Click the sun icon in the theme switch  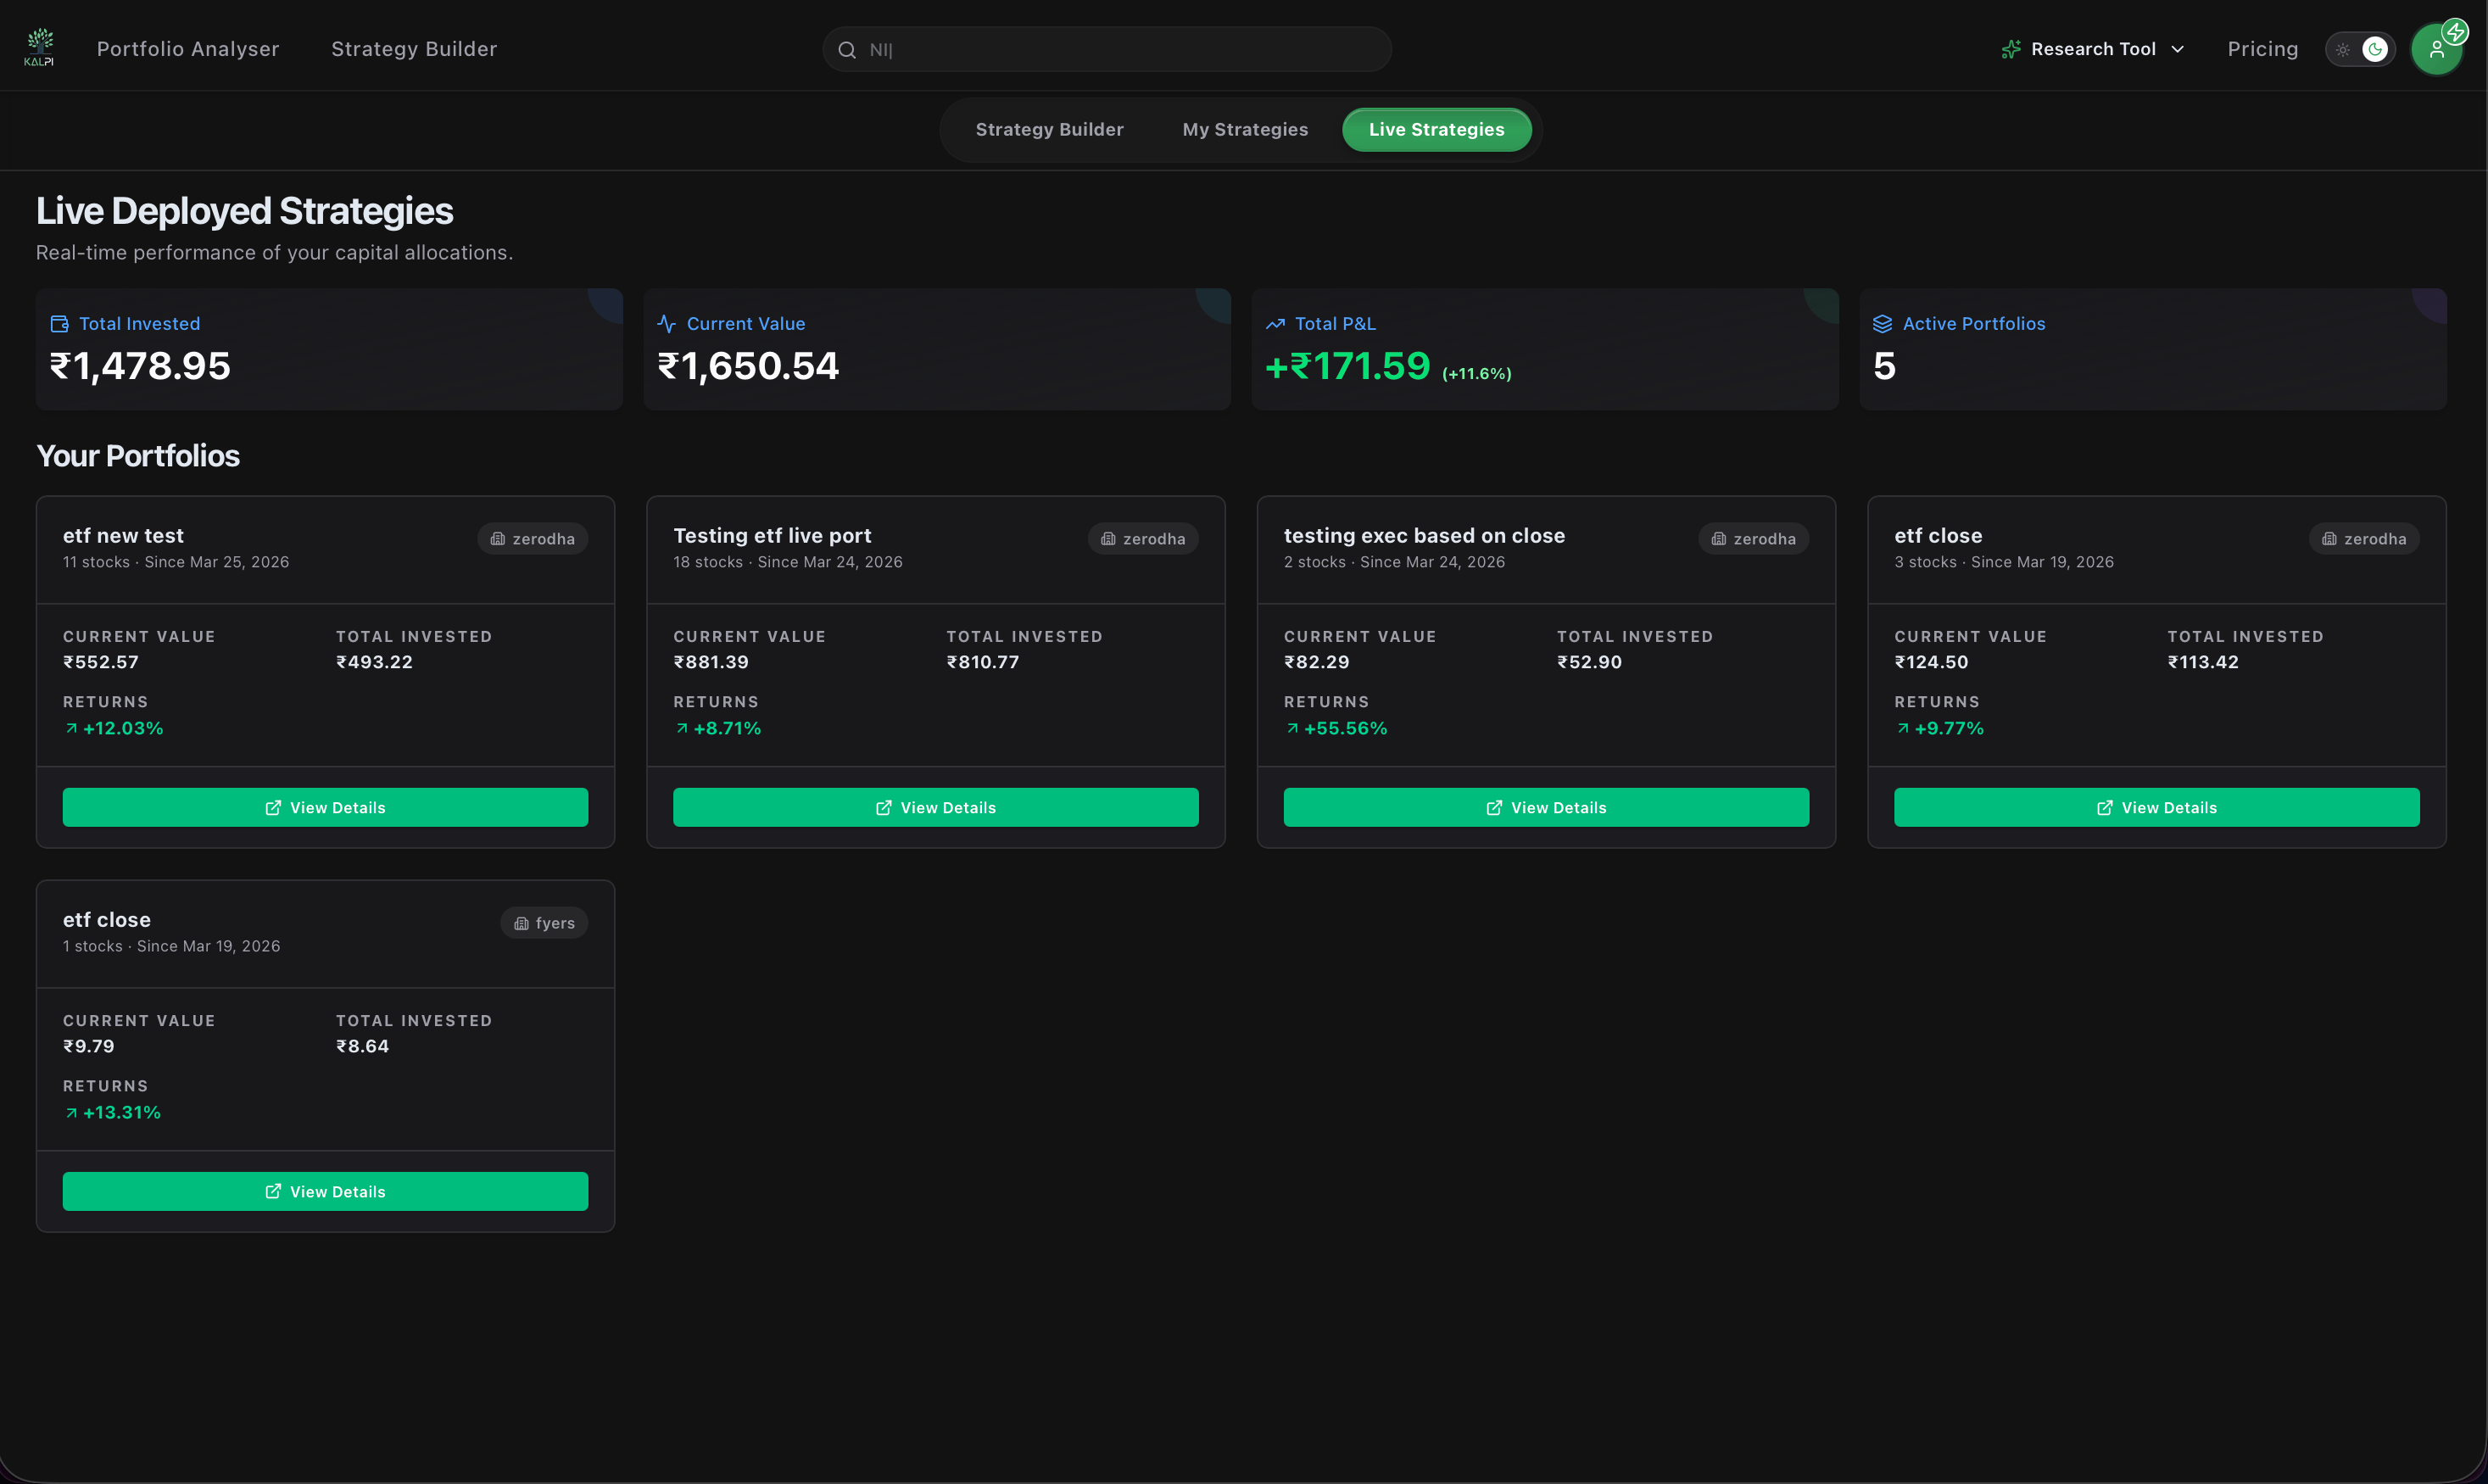2343,50
